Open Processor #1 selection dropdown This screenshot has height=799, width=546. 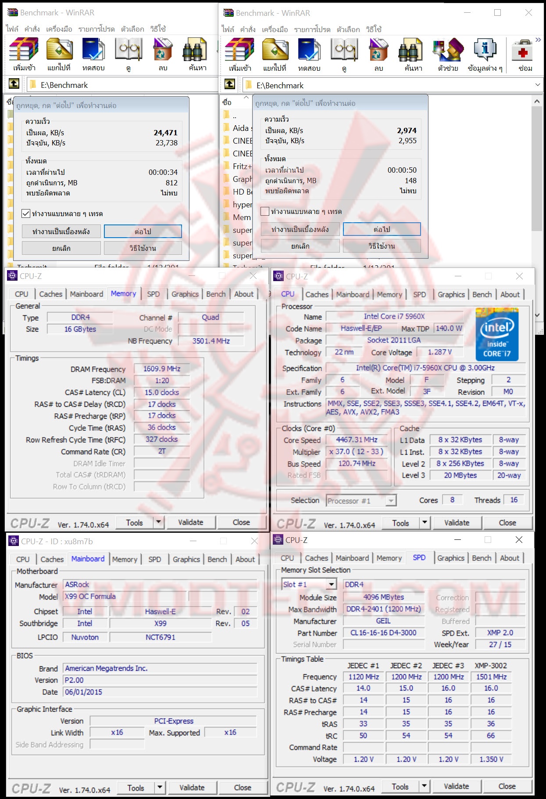392,500
